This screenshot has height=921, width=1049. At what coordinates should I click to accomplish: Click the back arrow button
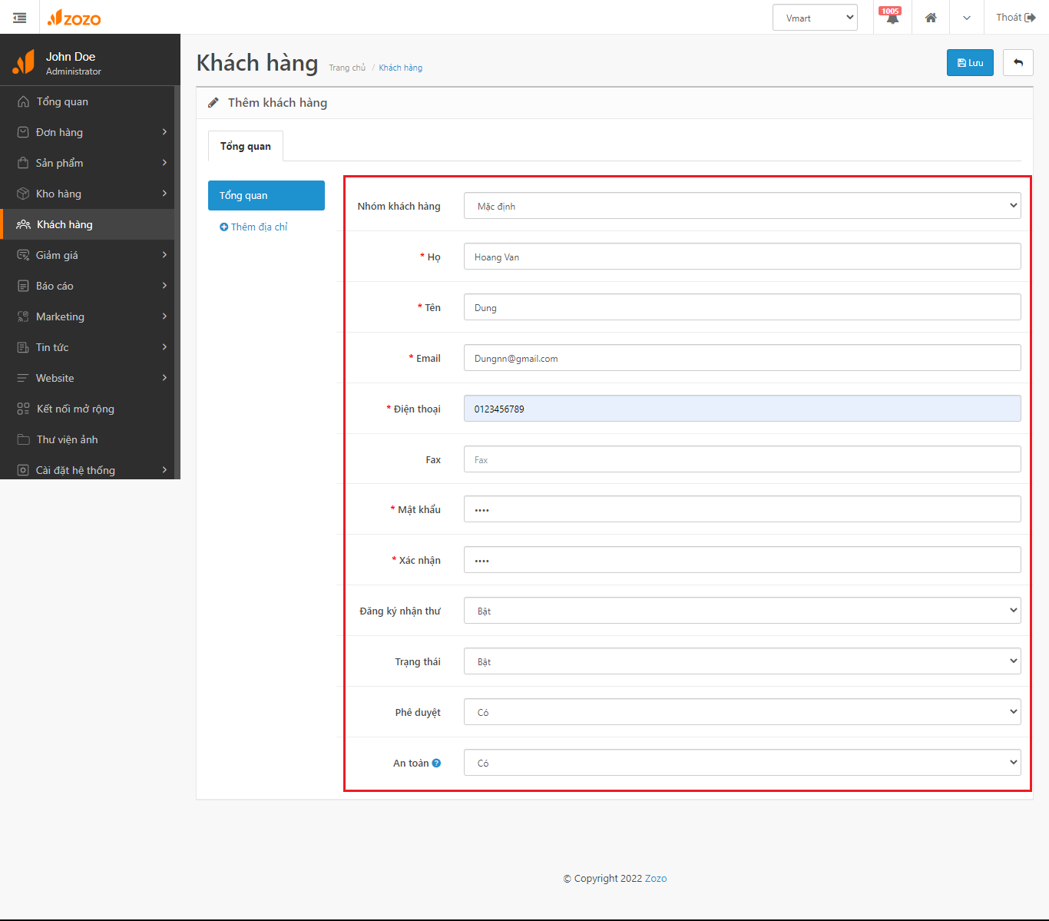(1018, 62)
